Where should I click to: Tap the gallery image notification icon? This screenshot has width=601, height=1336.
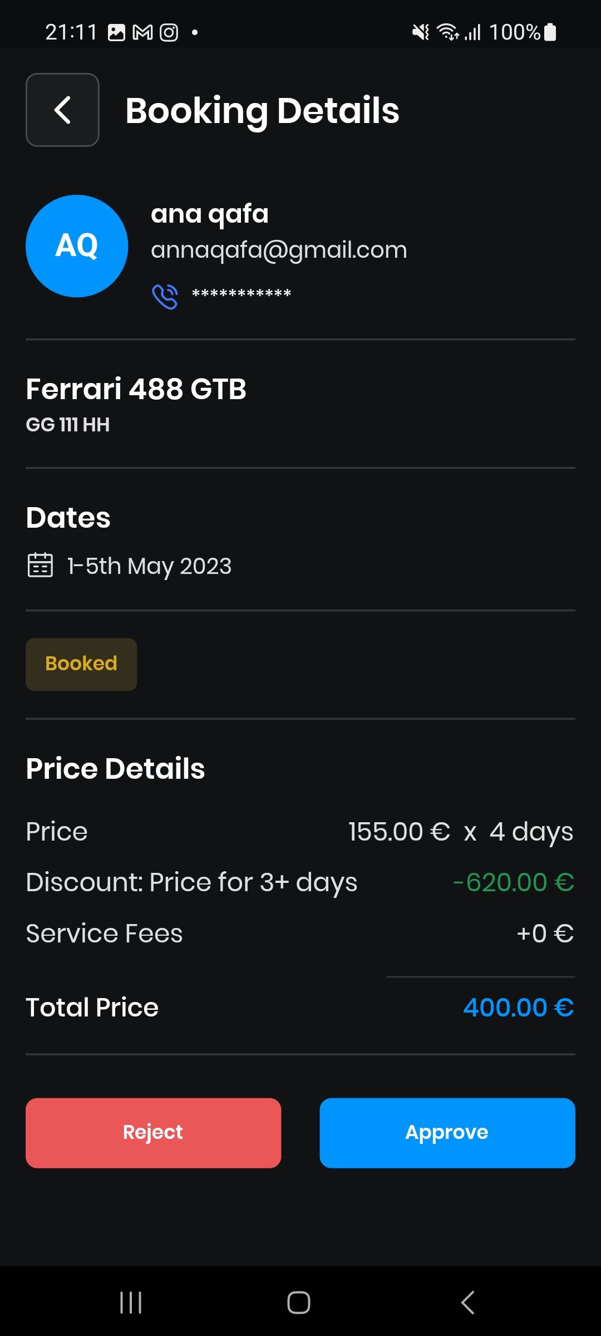[x=116, y=33]
